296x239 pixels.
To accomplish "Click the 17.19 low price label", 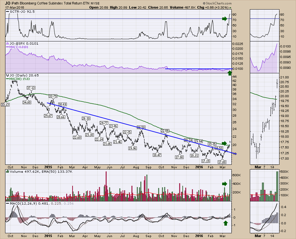I will tap(206, 161).
